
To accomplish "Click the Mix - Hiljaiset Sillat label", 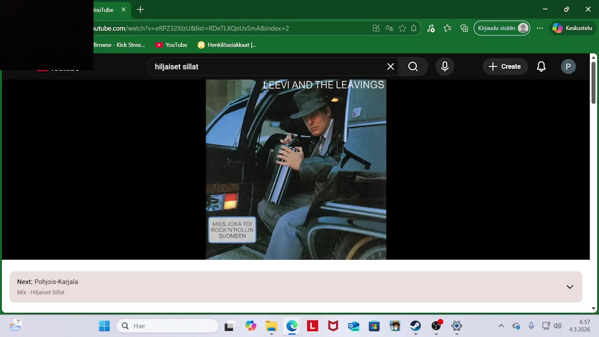I will pyautogui.click(x=41, y=293).
